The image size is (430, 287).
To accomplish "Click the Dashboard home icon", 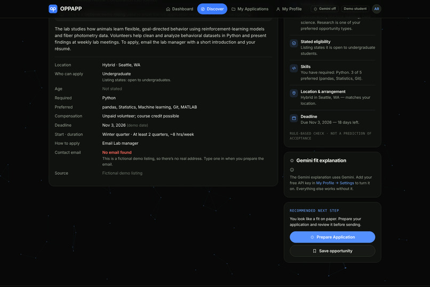I will coord(168,9).
